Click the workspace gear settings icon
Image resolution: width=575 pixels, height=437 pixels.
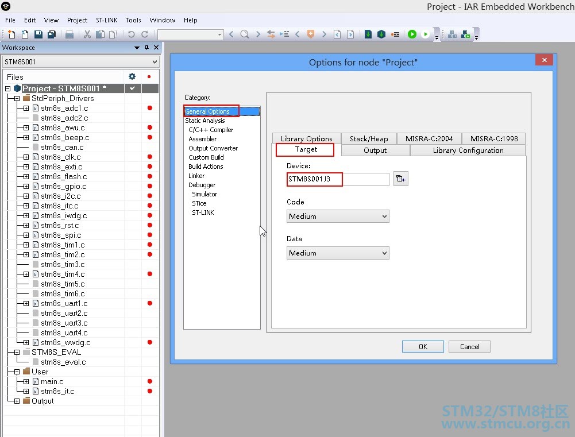[132, 76]
